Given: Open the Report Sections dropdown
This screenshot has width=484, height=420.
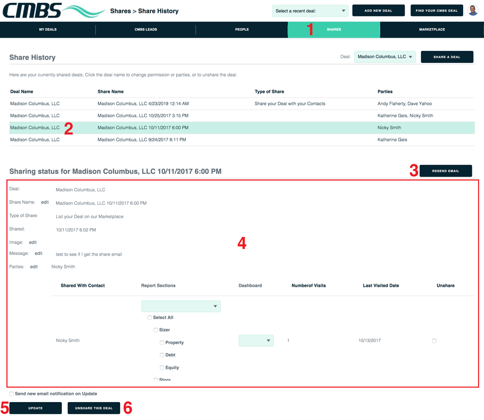Looking at the screenshot, I should (x=181, y=306).
